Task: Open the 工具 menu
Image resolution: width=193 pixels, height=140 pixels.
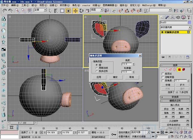Action: (x=25, y=5)
